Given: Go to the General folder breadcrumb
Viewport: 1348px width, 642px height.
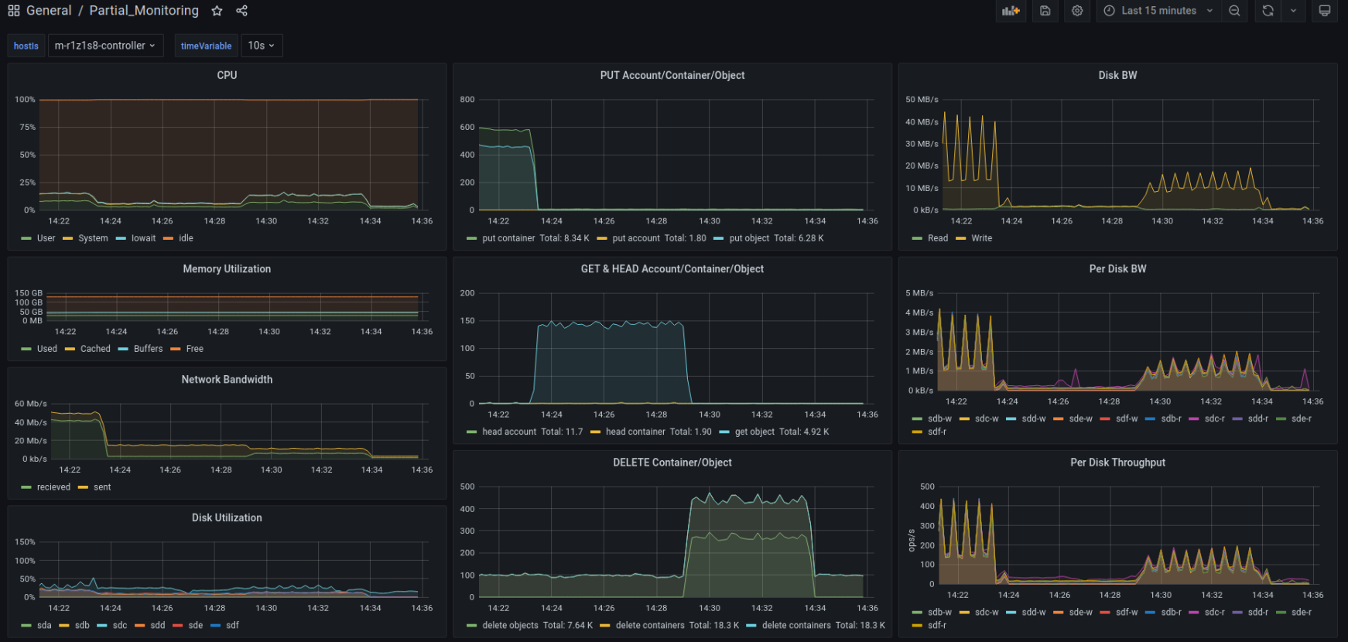Looking at the screenshot, I should coord(49,11).
